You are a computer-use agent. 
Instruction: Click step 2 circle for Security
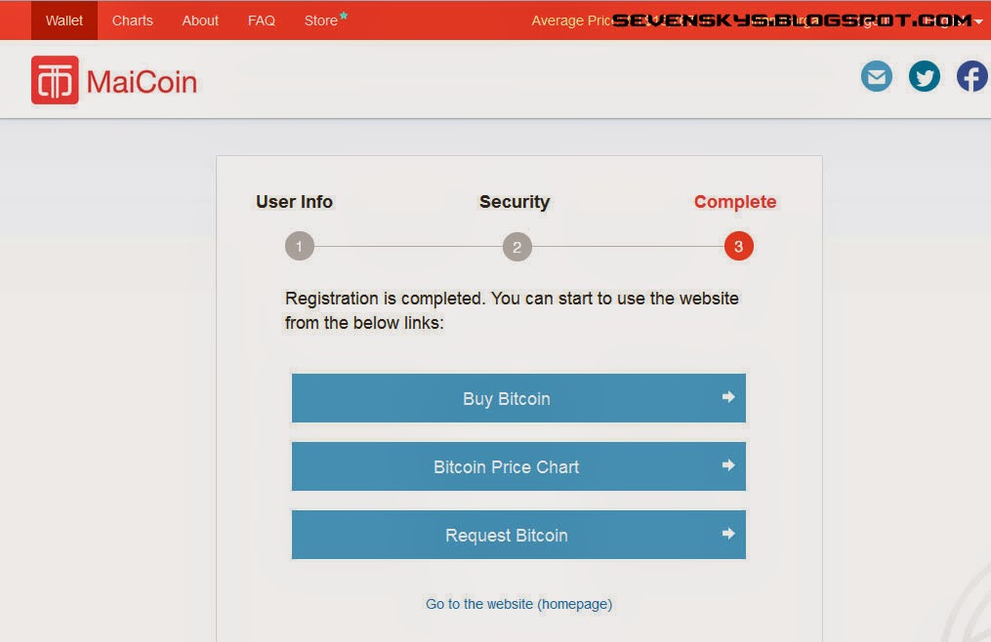coord(517,247)
